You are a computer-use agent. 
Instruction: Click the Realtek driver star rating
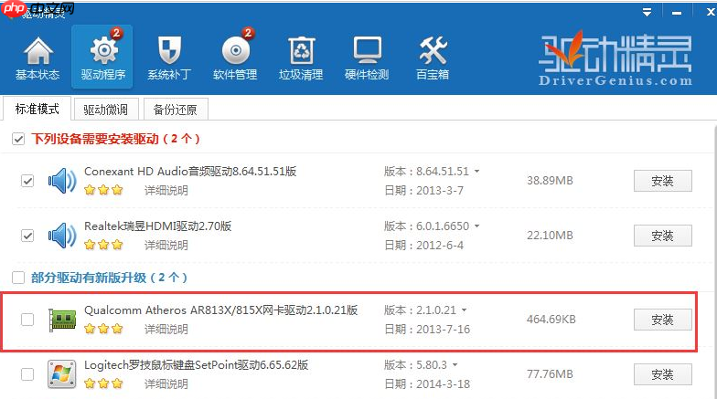[x=104, y=245]
